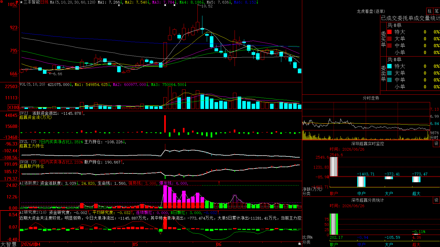The width and height of the screenshot is (440, 247).
Task: Click the 三丰智能 stock name
Action: click(x=32, y=2)
